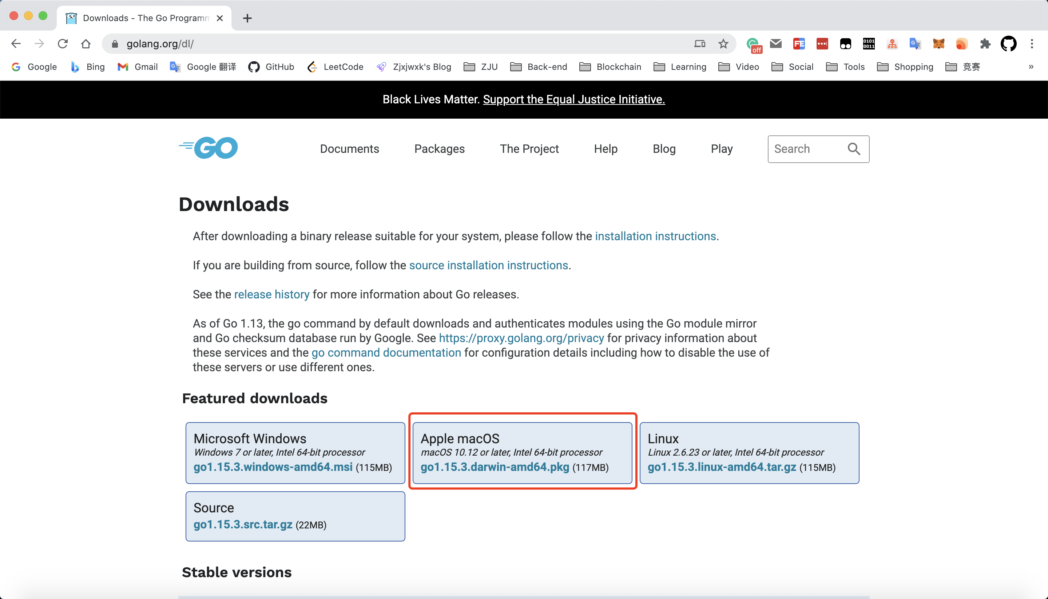Reload the golang.org page
The height and width of the screenshot is (599, 1048).
[x=63, y=44]
